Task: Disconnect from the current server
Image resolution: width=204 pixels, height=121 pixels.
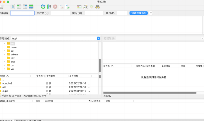Action: coord(61,7)
